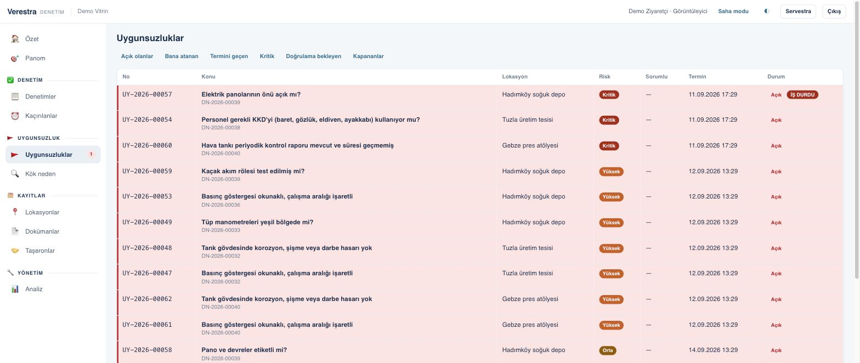Click the Panom target icon
The image size is (860, 363).
tap(15, 58)
